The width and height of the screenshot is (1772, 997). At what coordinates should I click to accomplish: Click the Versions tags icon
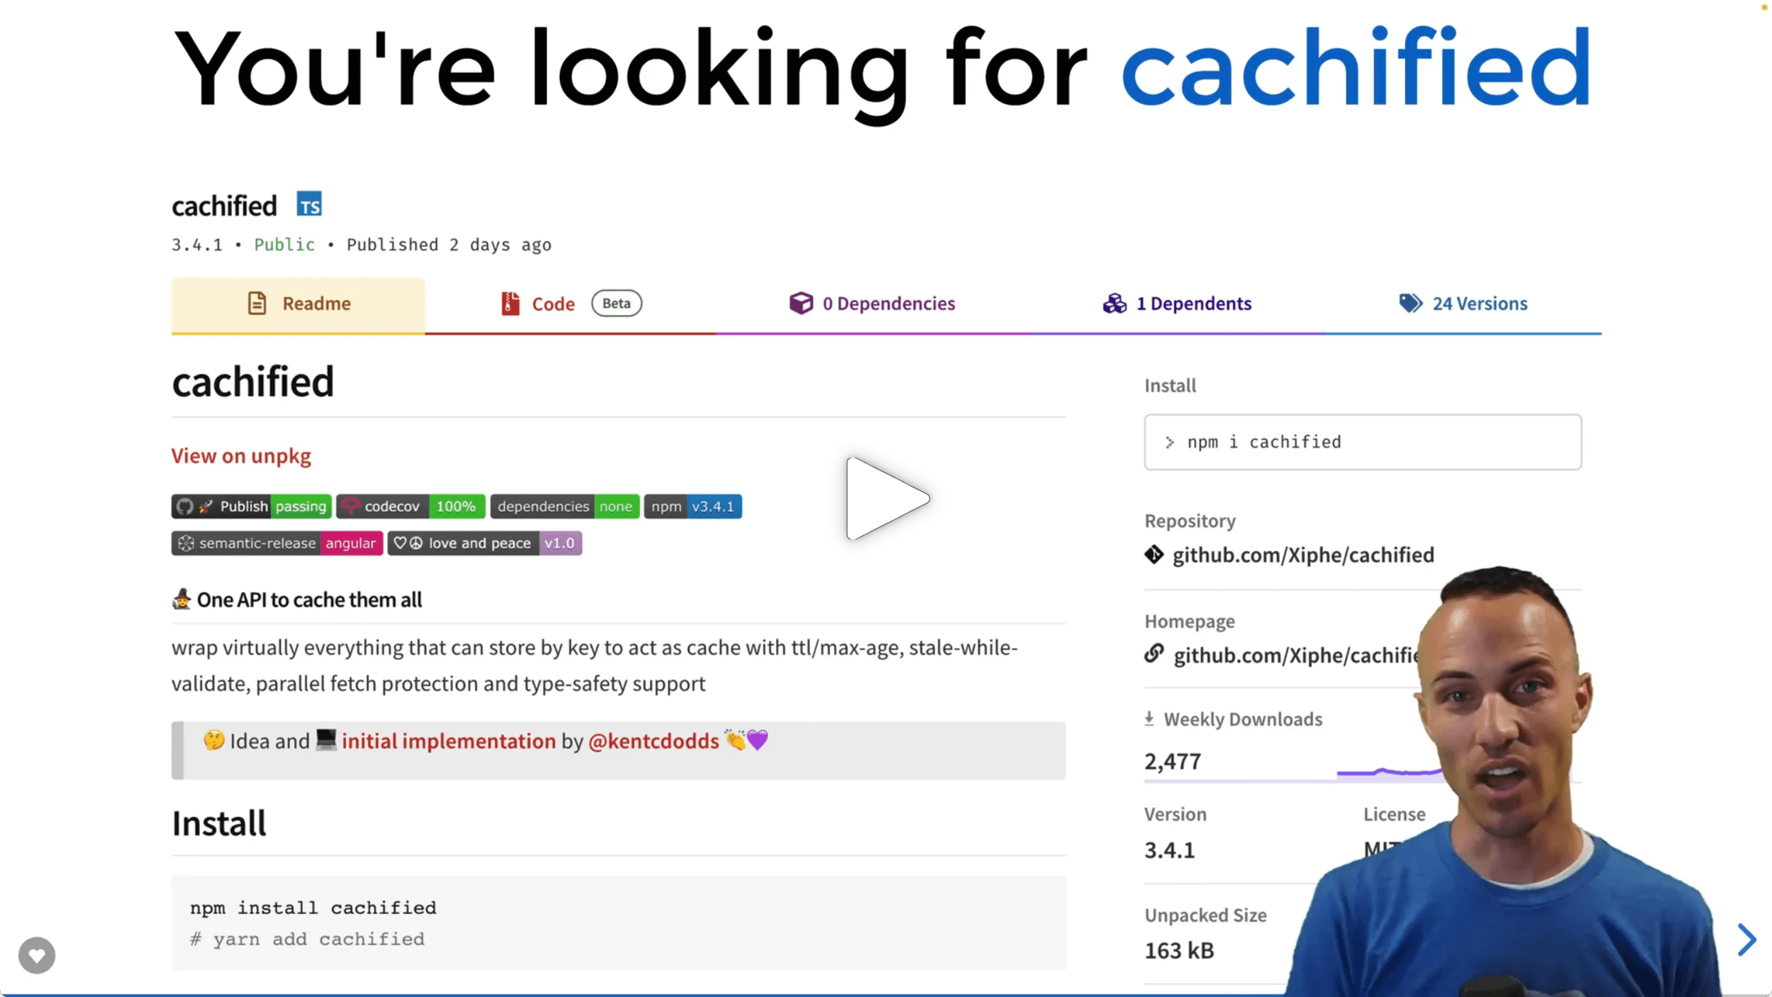1410,303
